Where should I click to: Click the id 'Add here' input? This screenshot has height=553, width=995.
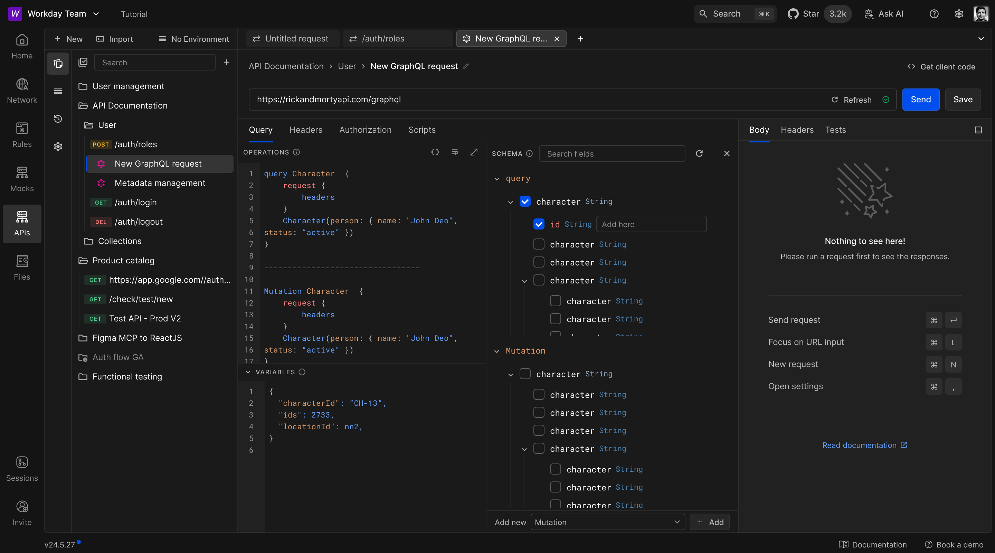pos(651,224)
